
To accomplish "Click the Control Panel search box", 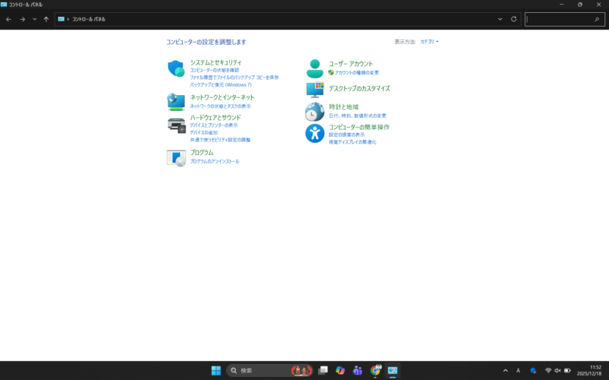I will pos(563,19).
